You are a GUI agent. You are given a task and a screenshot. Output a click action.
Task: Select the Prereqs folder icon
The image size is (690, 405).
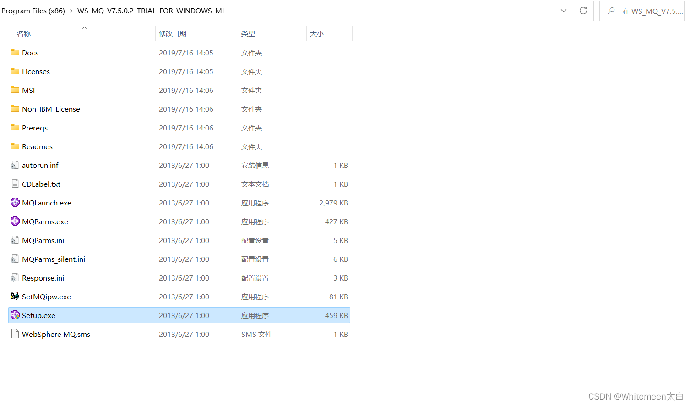click(15, 128)
